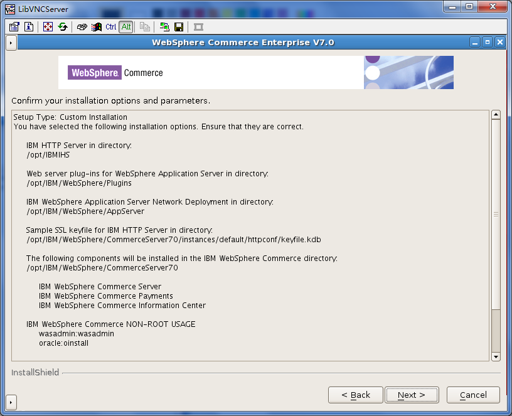Maximize the LibVNCServer viewer window
This screenshot has height=416, width=512.
[469, 6]
